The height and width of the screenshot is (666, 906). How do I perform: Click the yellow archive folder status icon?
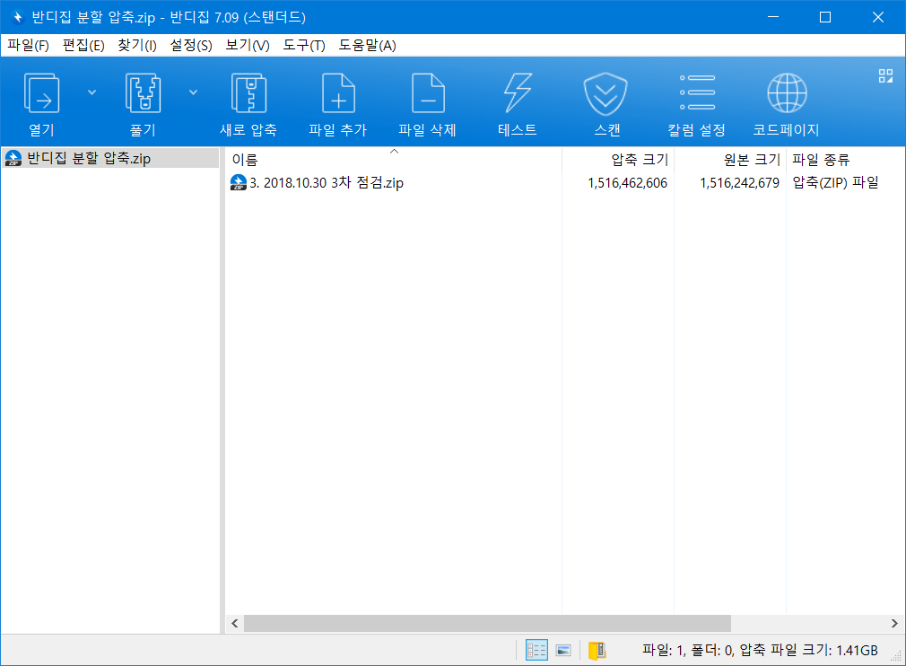[597, 651]
